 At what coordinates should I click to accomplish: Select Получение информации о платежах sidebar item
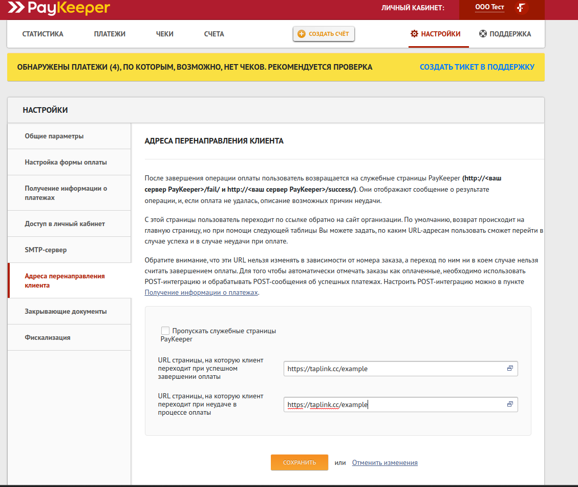[x=69, y=193]
